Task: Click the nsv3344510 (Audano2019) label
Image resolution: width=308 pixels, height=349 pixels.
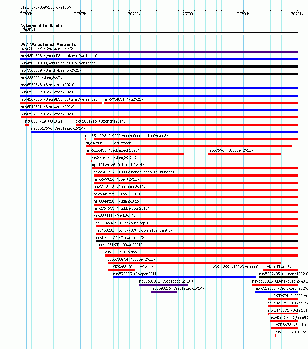Action: click(x=118, y=201)
